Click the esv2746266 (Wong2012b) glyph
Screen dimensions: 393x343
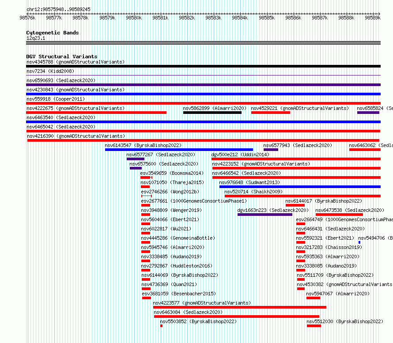[147, 196]
